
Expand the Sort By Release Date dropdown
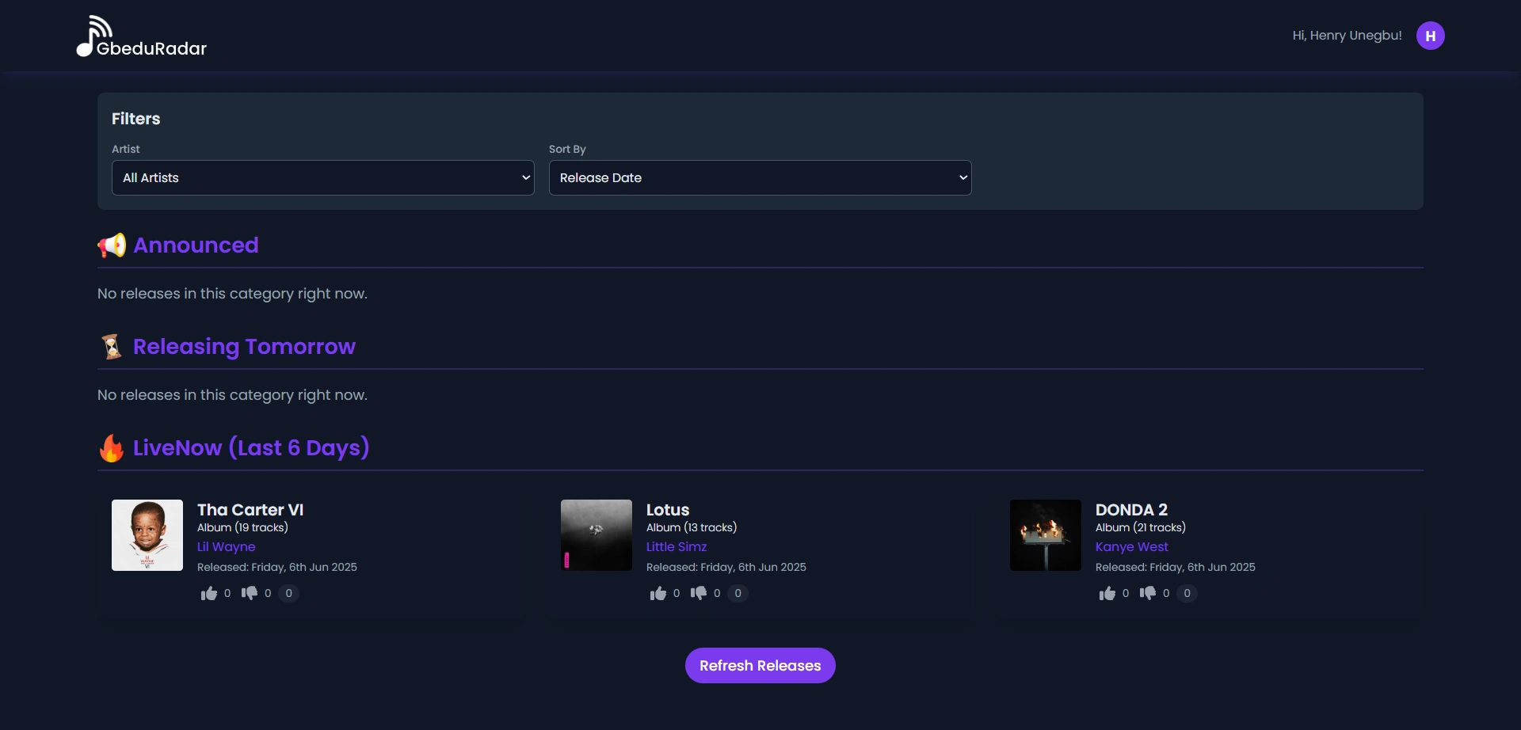click(760, 178)
